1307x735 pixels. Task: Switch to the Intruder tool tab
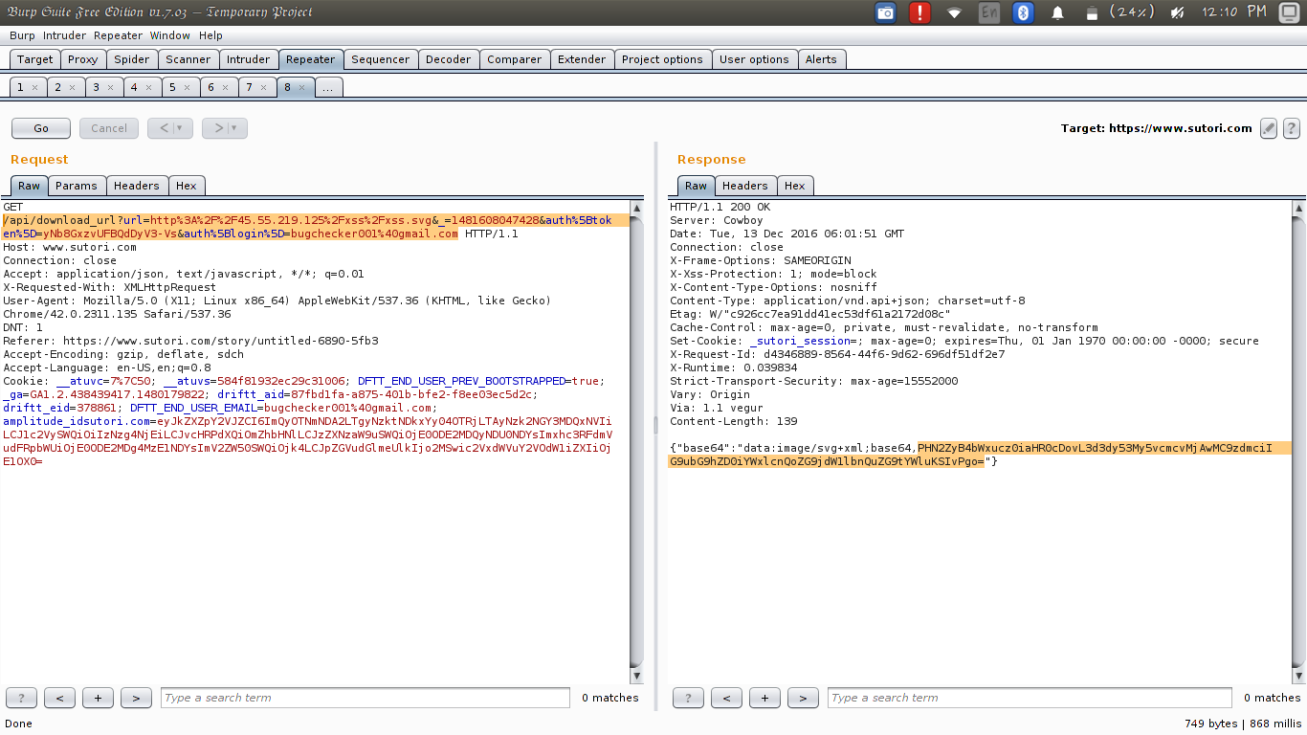(x=249, y=59)
